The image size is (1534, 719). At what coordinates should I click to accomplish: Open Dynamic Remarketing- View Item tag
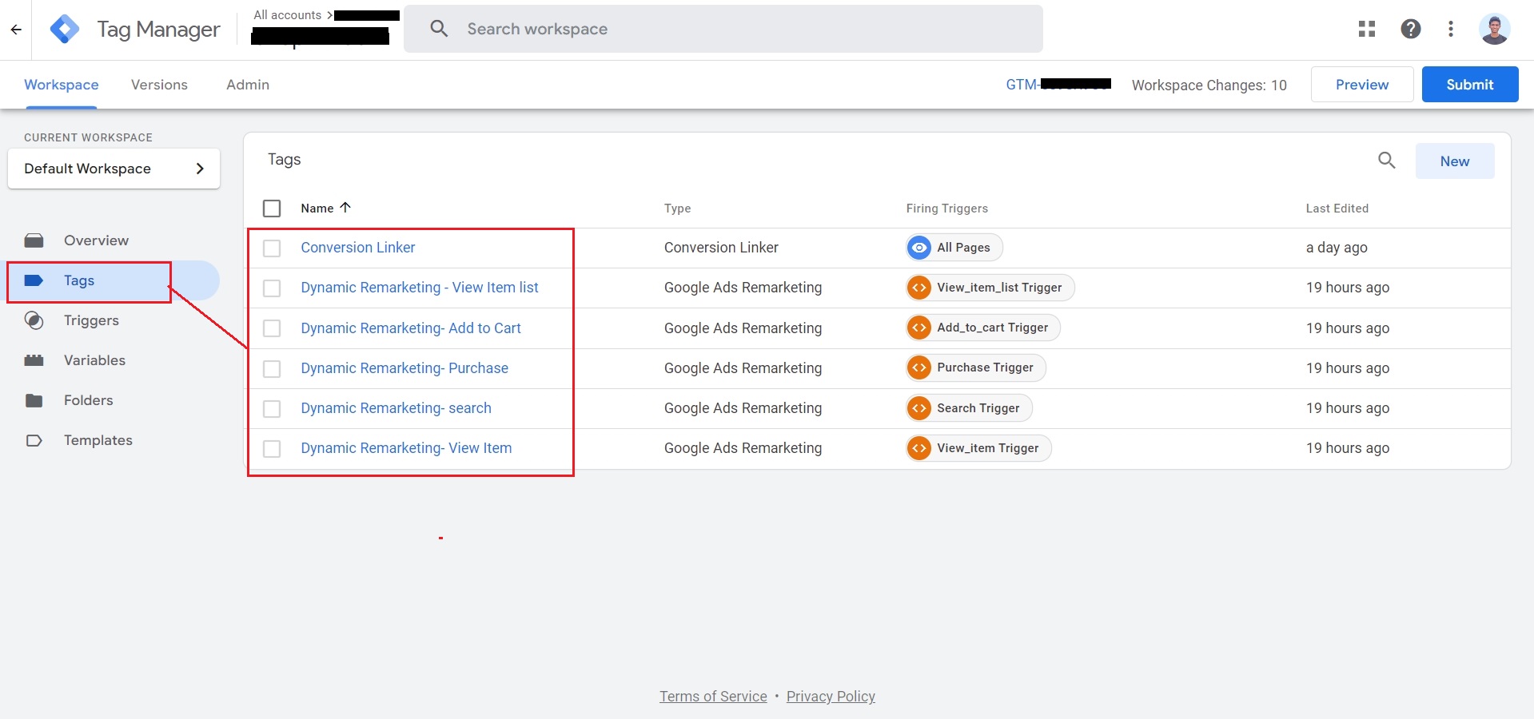pyautogui.click(x=406, y=448)
